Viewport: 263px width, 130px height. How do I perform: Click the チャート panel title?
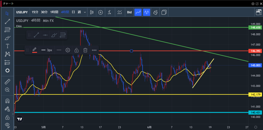[x=8, y=4]
